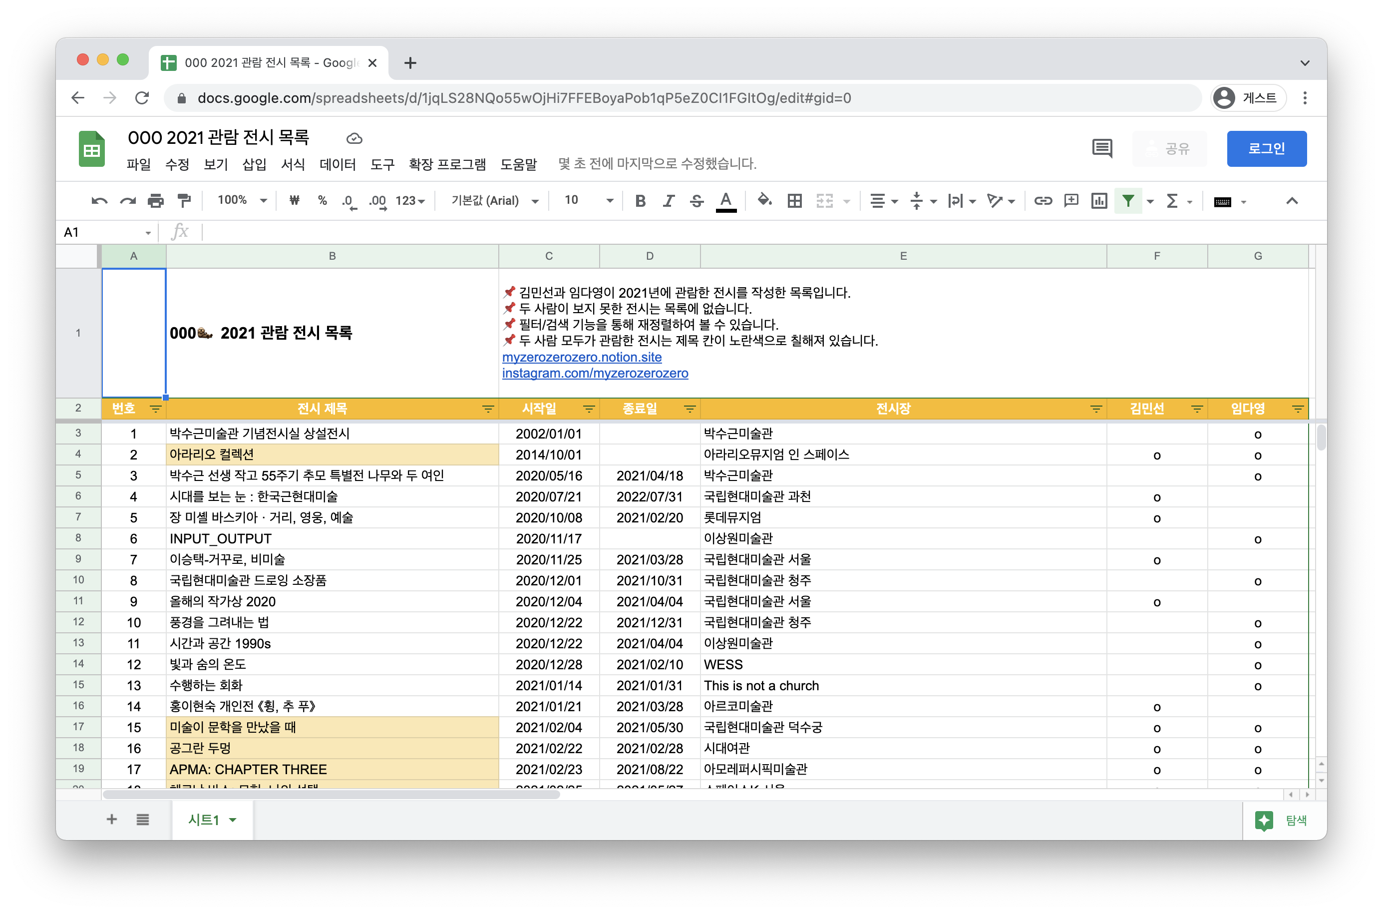Open the 데이터 menu
Viewport: 1383px width, 914px height.
tap(338, 164)
